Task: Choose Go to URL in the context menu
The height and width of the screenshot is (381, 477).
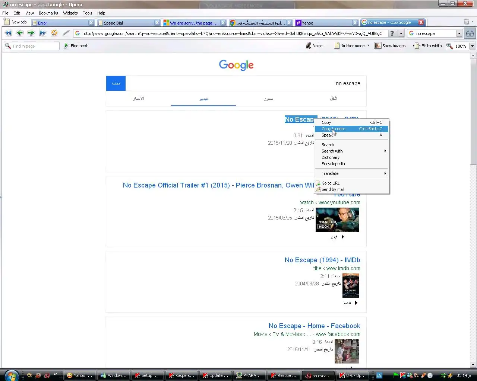Action: point(351,183)
